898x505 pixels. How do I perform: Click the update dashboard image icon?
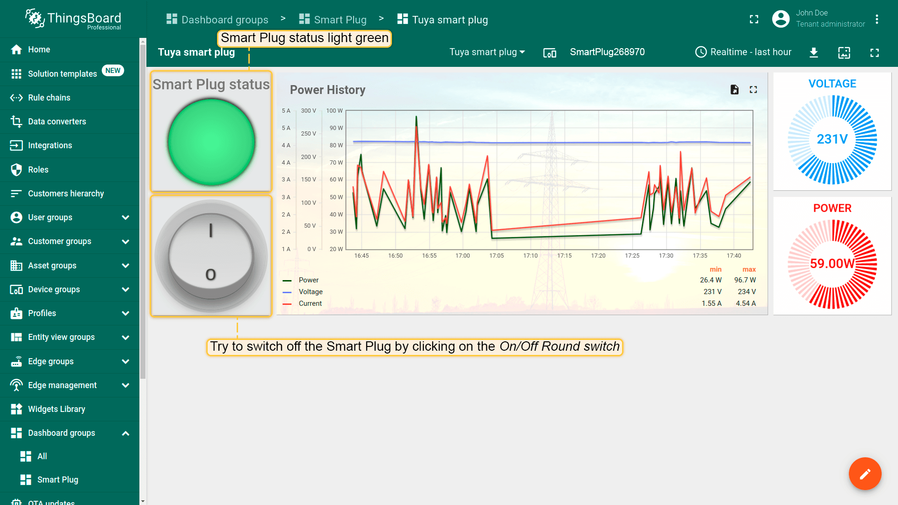pos(844,52)
